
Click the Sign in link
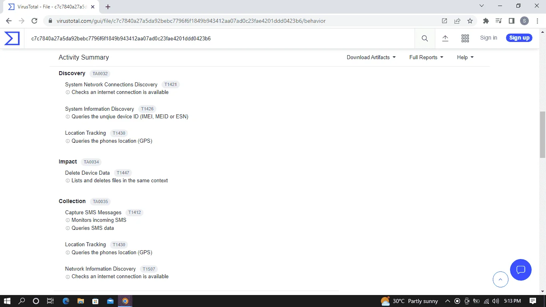(488, 38)
